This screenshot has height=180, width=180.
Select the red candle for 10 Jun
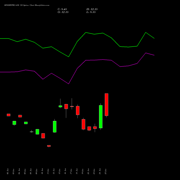(x=43, y=136)
